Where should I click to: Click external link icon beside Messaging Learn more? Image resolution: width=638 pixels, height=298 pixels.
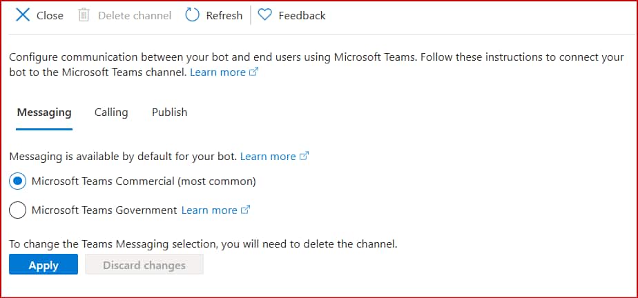click(x=303, y=157)
